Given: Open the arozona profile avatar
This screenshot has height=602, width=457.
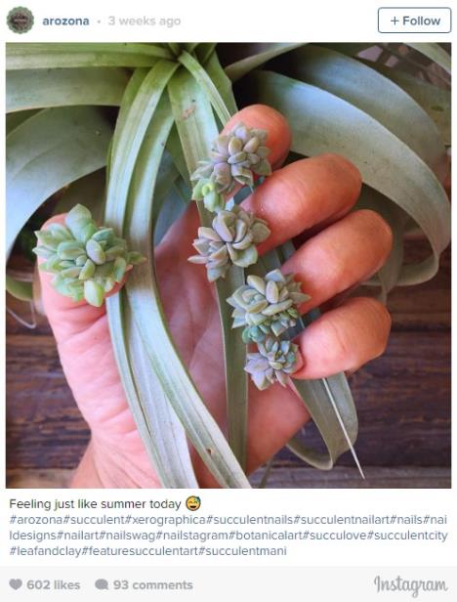Looking at the screenshot, I should 20,21.
